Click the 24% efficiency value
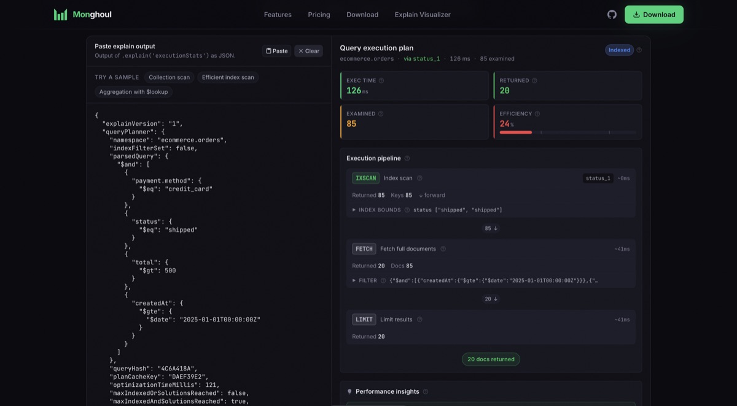The width and height of the screenshot is (737, 406). click(507, 124)
